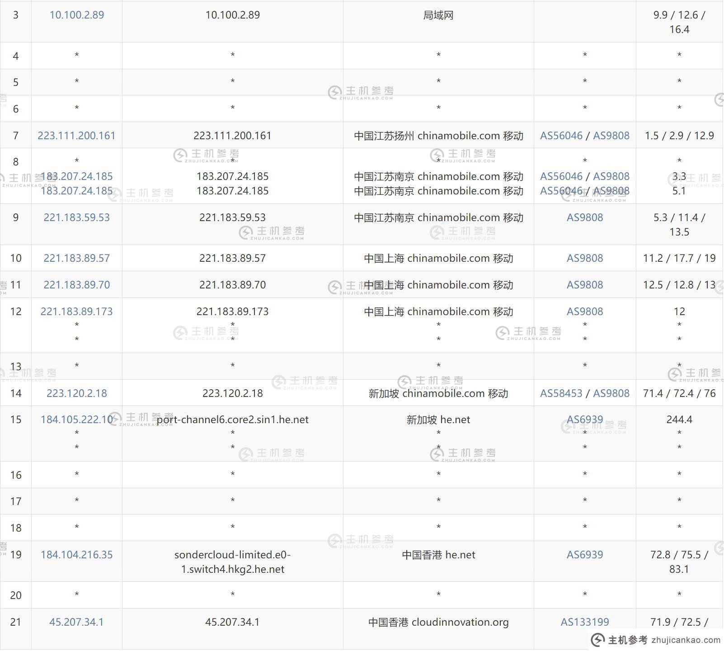Select latency 1.5 / 2.9 / 12.9
The height and width of the screenshot is (651, 724).
pyautogui.click(x=679, y=136)
